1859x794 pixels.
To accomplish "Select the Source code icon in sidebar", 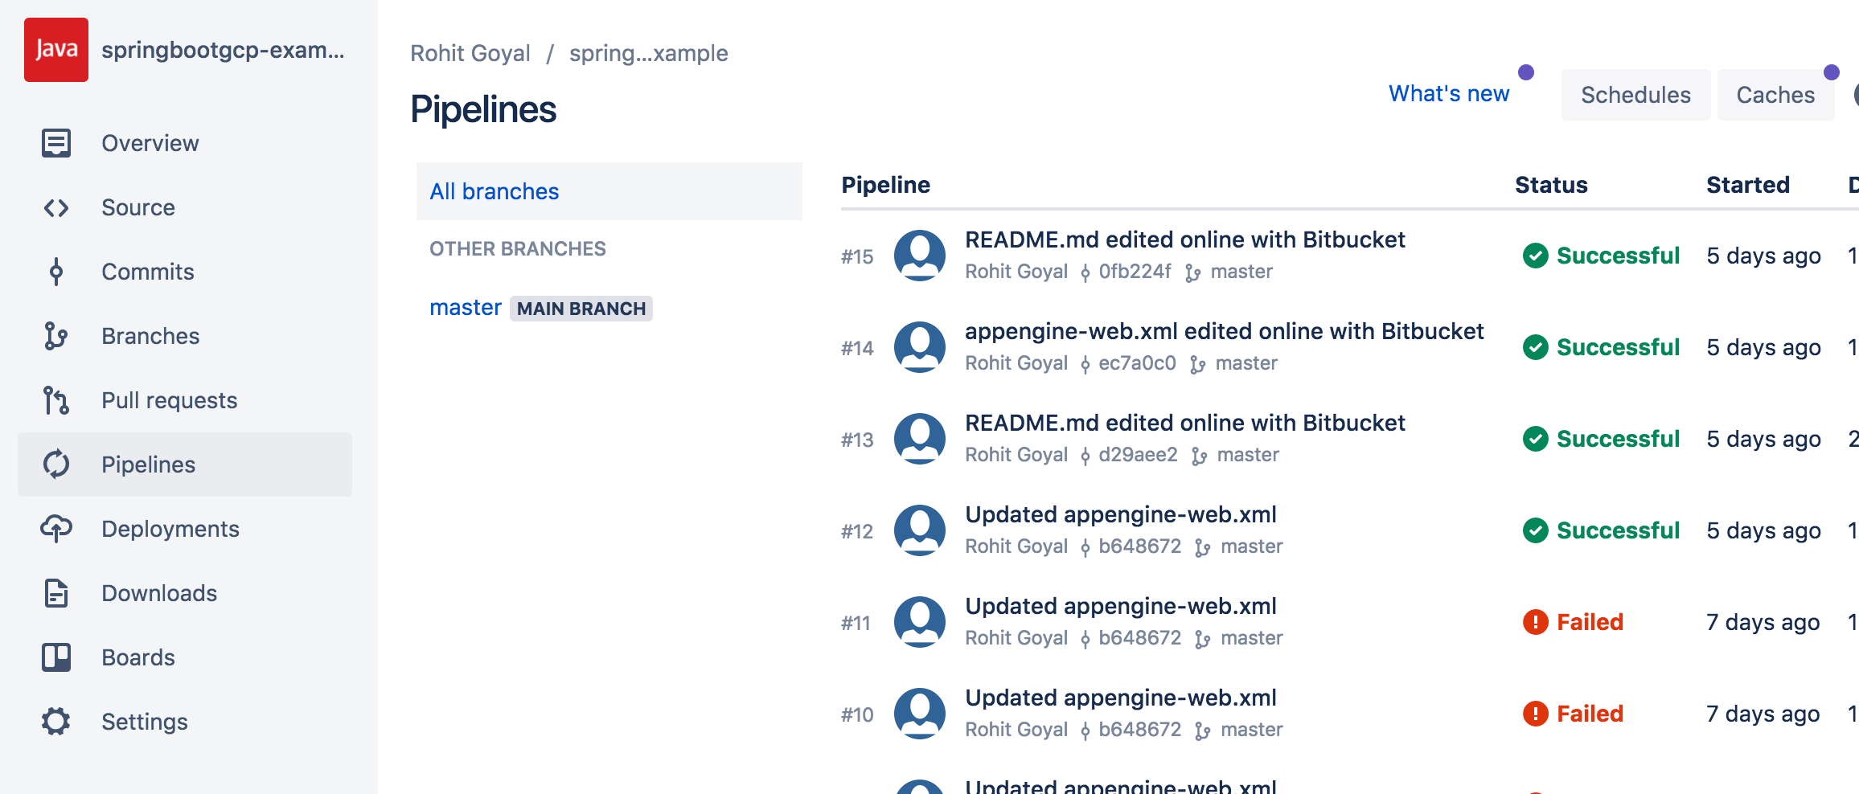I will click(56, 207).
